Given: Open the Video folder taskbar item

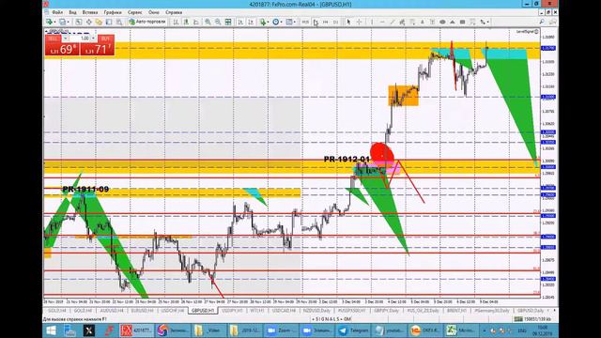Looking at the screenshot, I should pos(208,330).
